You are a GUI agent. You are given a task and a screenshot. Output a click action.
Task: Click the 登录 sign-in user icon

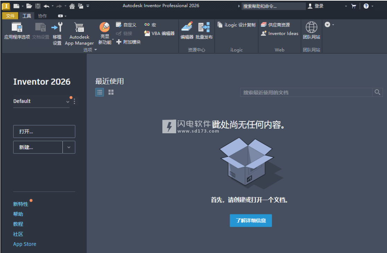point(310,6)
